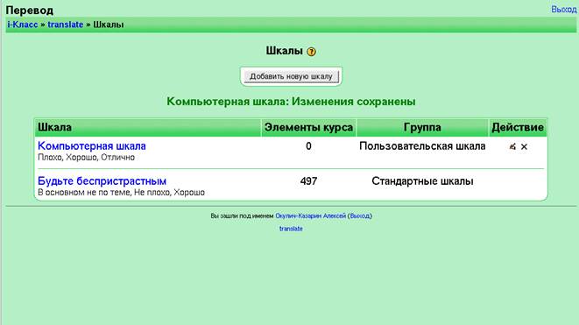579x325 pixels.
Task: Open the Будьте беспристрастным scale link
Action: [102, 181]
